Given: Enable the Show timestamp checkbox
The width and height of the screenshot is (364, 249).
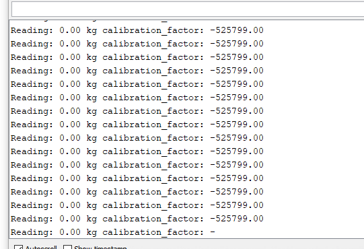Looking at the screenshot, I should pos(67,247).
